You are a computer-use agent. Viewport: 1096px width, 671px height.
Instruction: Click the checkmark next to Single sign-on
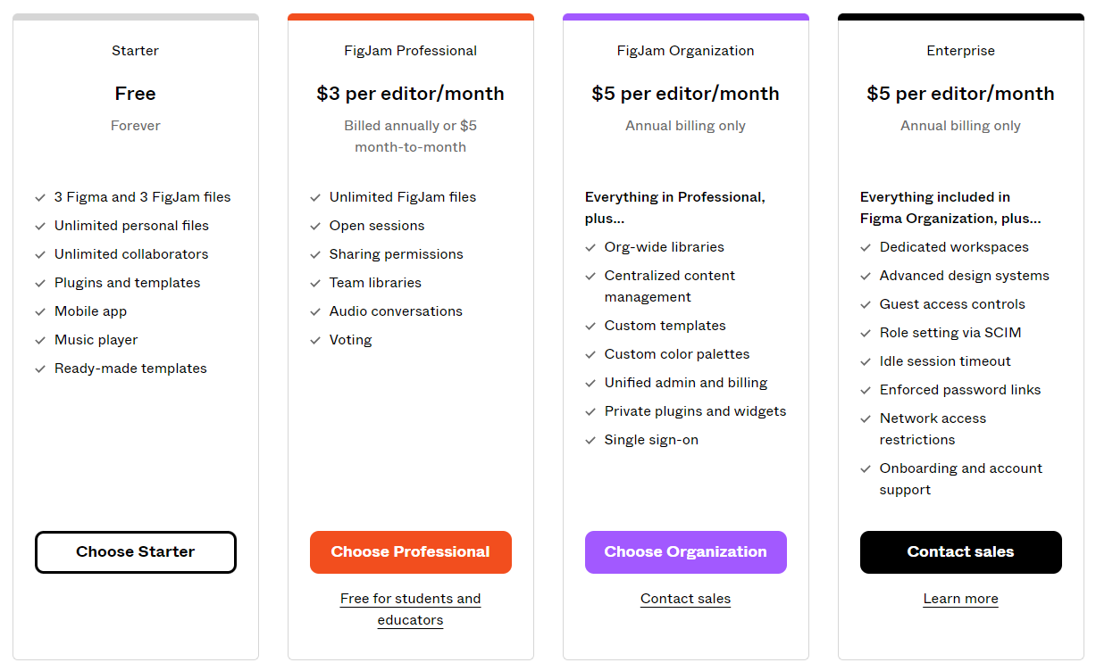(590, 441)
